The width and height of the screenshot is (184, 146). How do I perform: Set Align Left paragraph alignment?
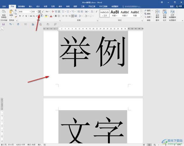tap(63, 16)
